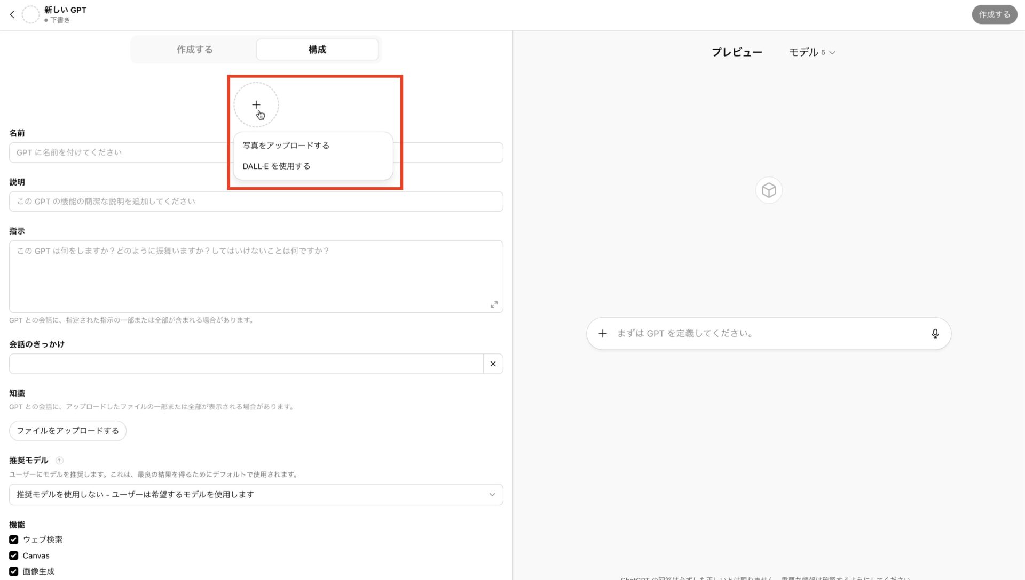Select the microphone icon in the chat bar

point(935,333)
